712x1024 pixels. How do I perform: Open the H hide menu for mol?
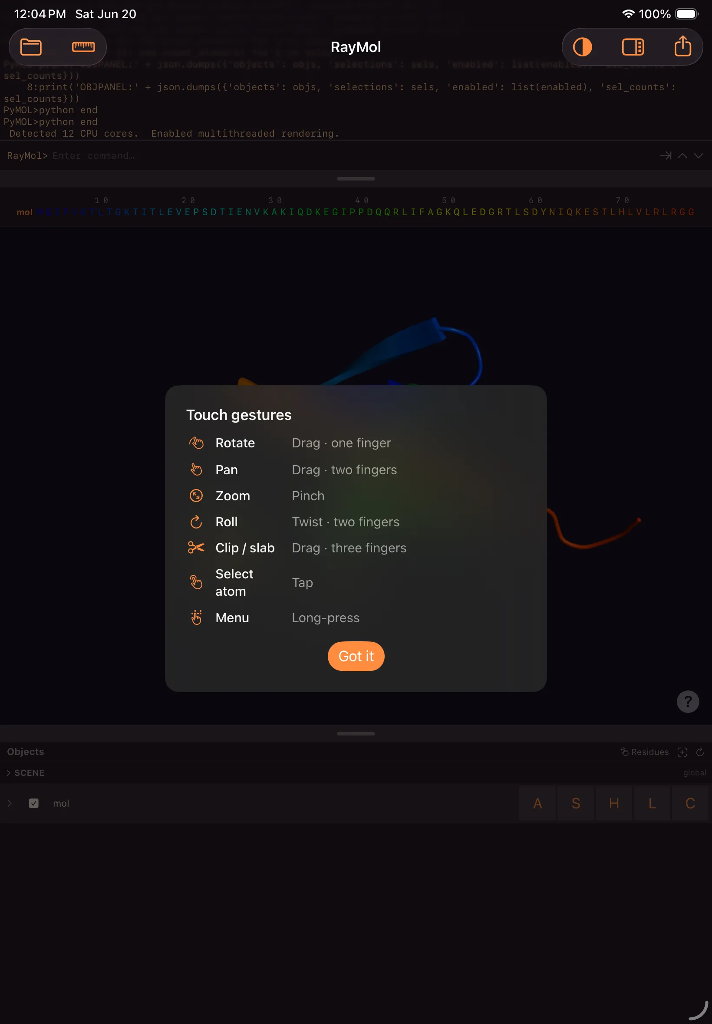(614, 803)
